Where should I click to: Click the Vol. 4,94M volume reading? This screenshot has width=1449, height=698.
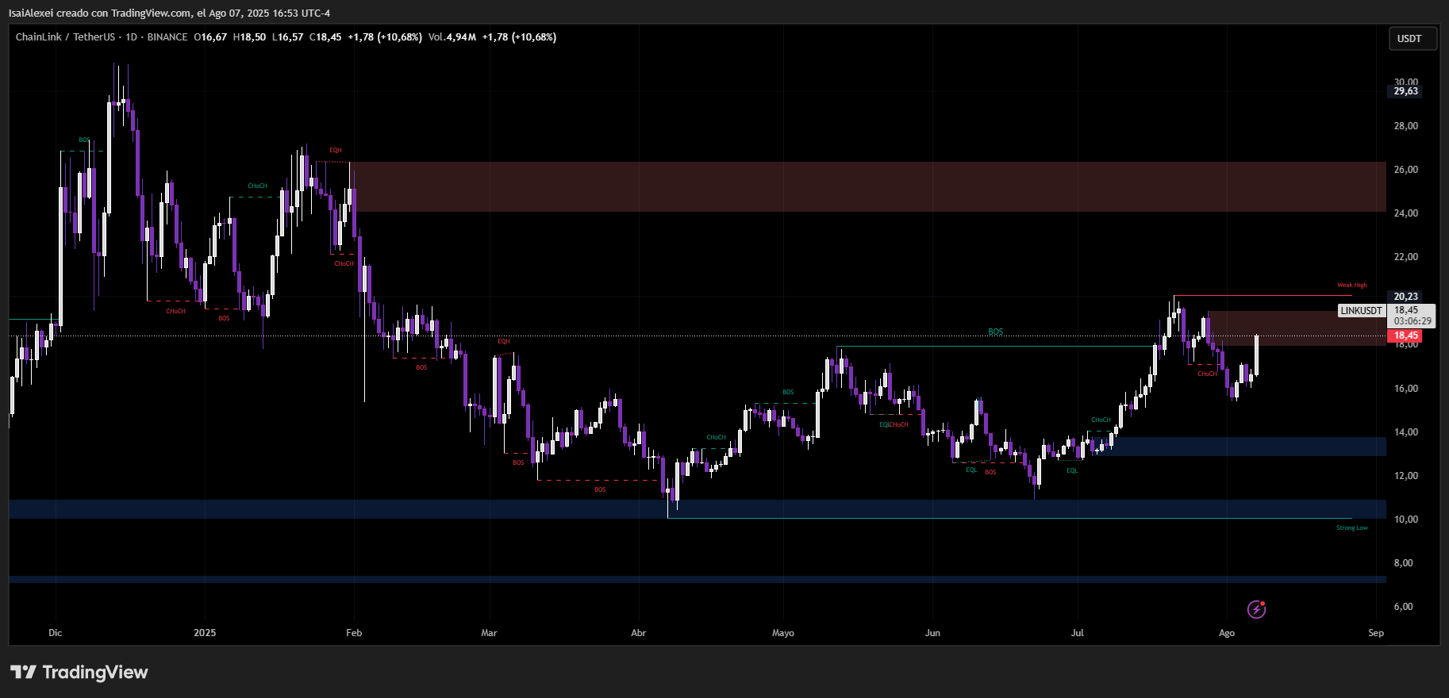[452, 37]
